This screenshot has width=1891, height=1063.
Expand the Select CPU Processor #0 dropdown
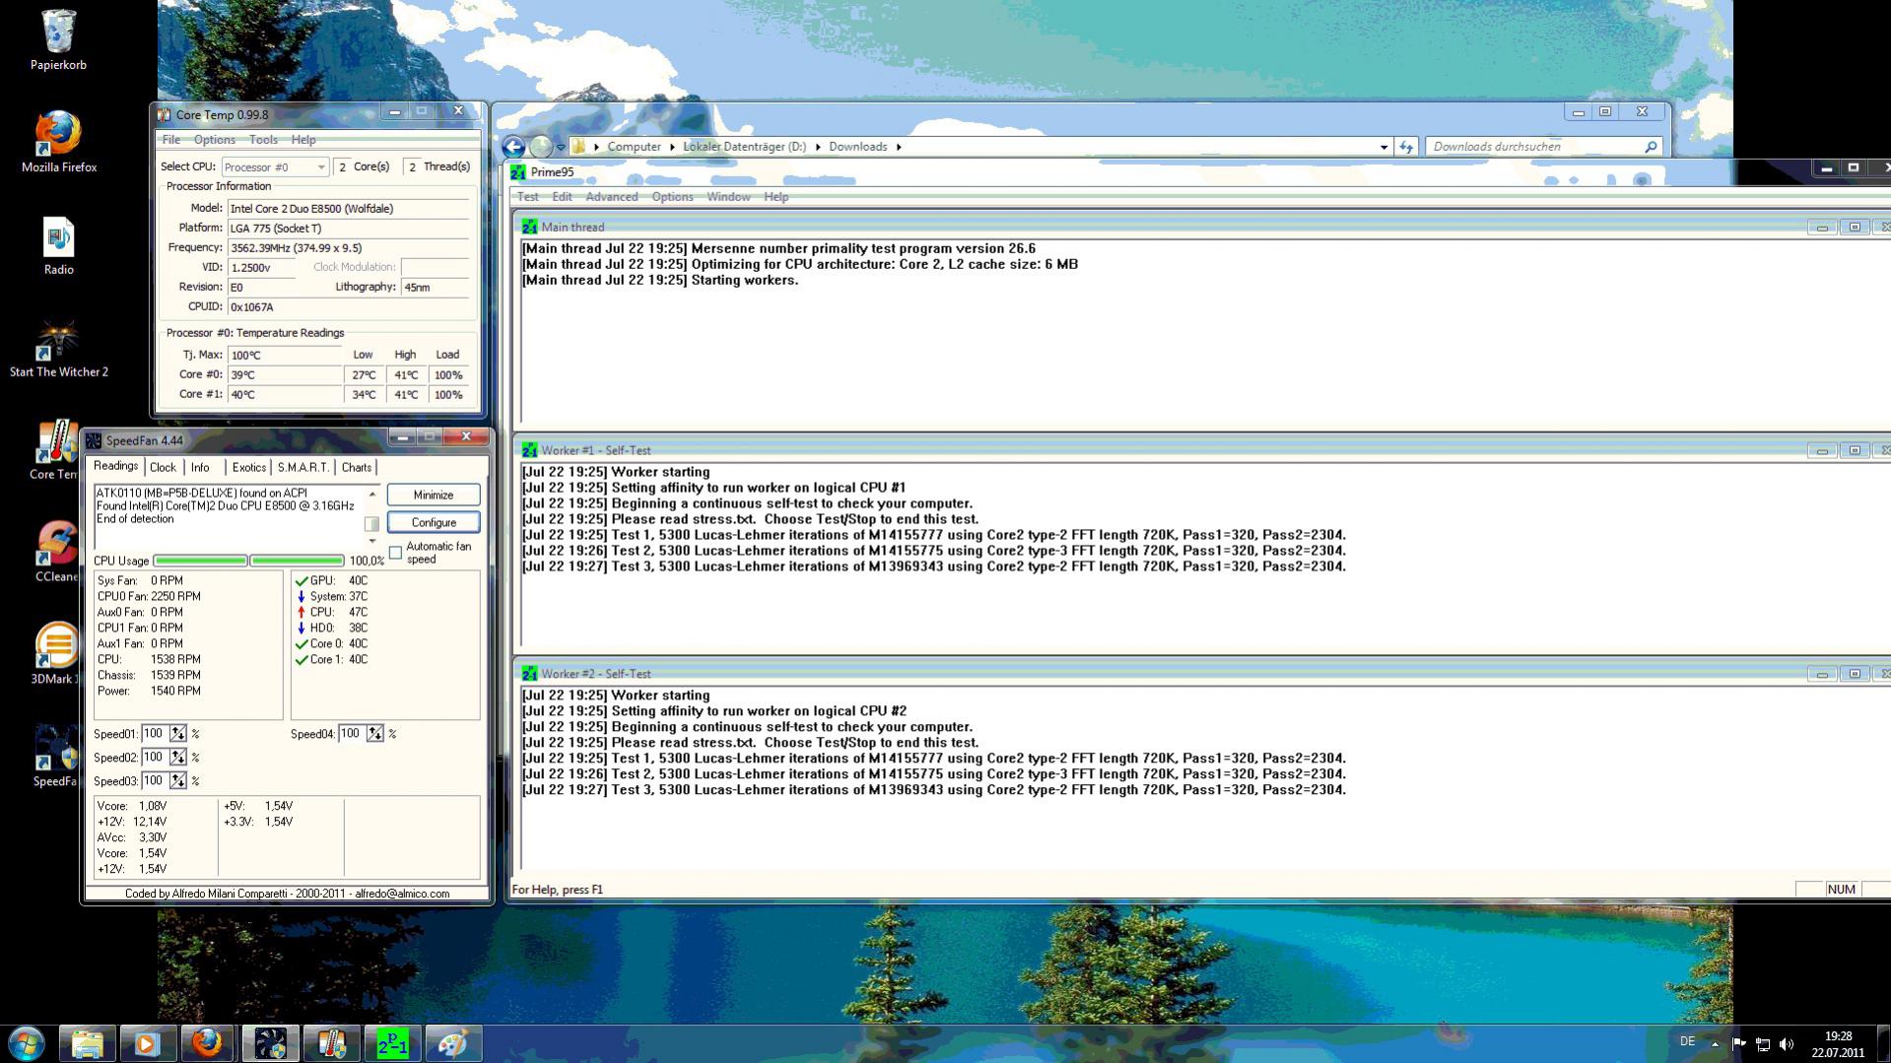pos(275,167)
